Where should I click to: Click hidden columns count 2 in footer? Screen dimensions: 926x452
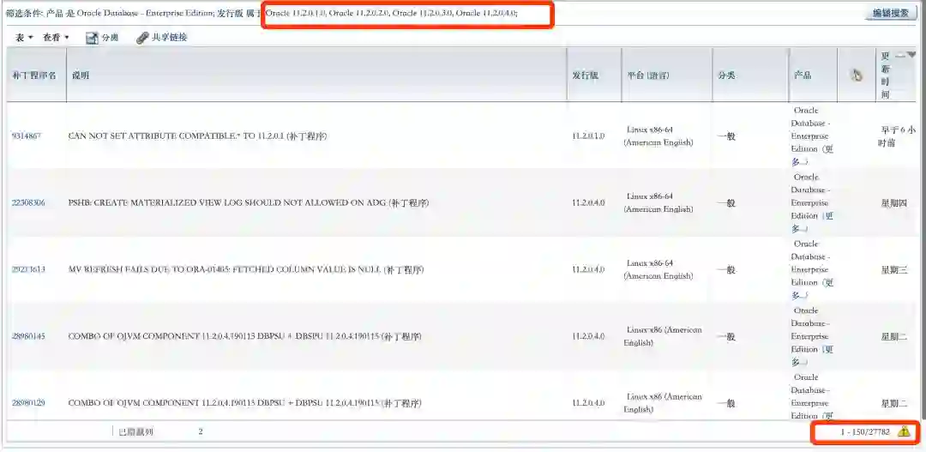click(201, 432)
